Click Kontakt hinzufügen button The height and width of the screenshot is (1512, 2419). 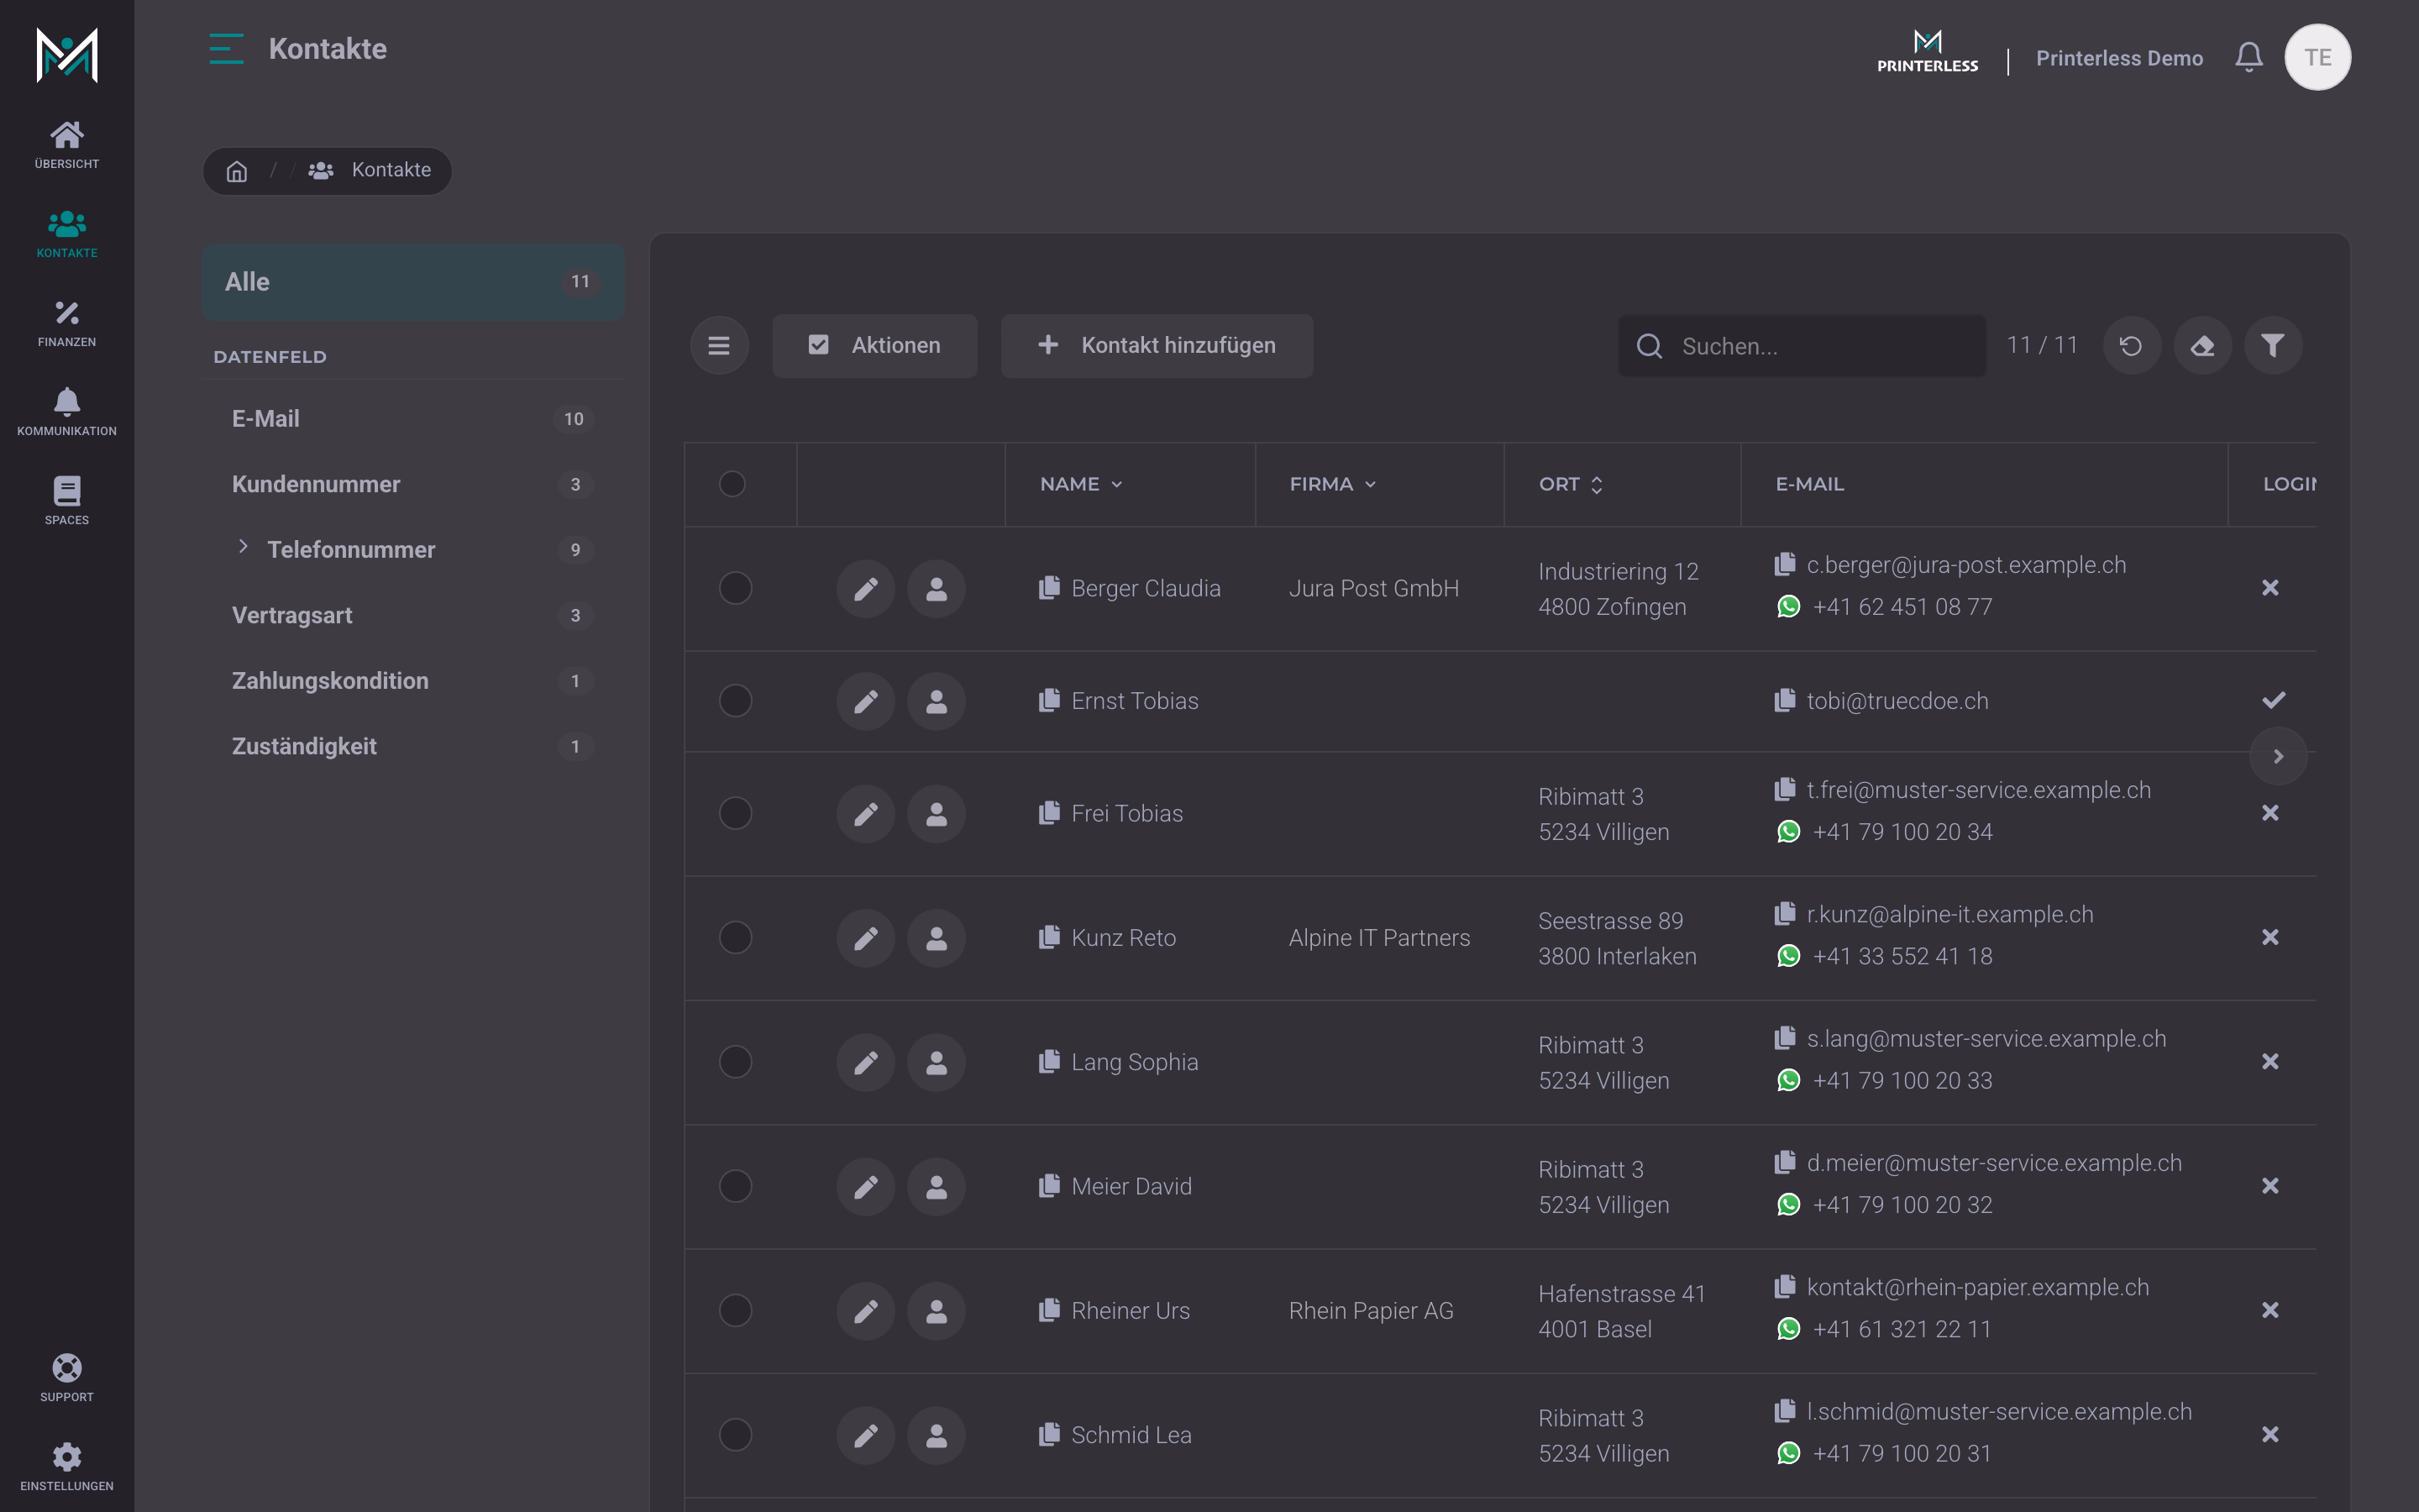(1157, 346)
